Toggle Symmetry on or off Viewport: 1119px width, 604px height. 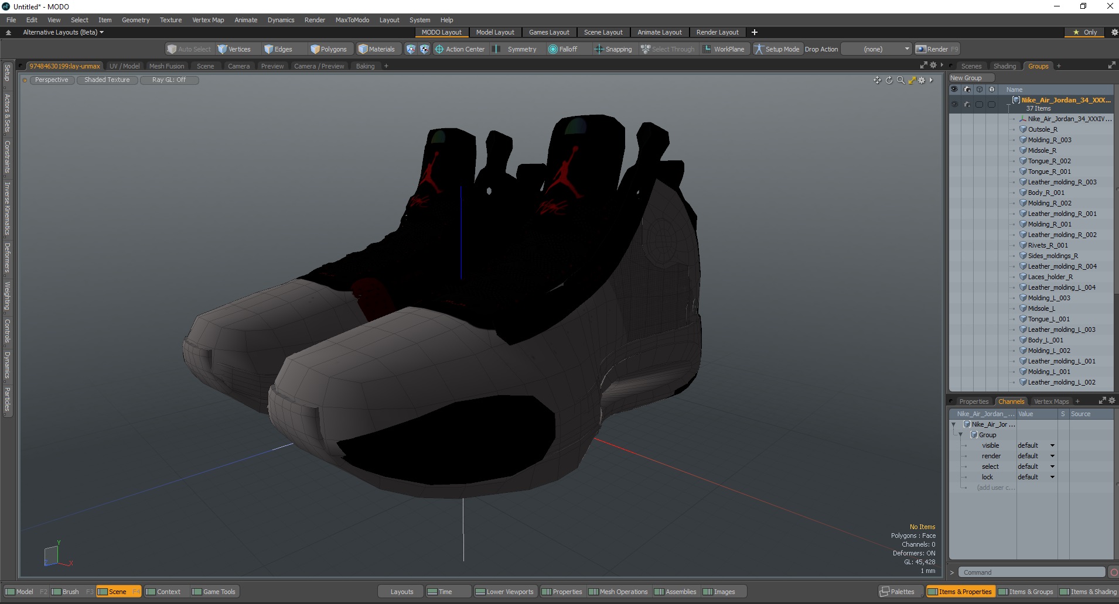(516, 49)
